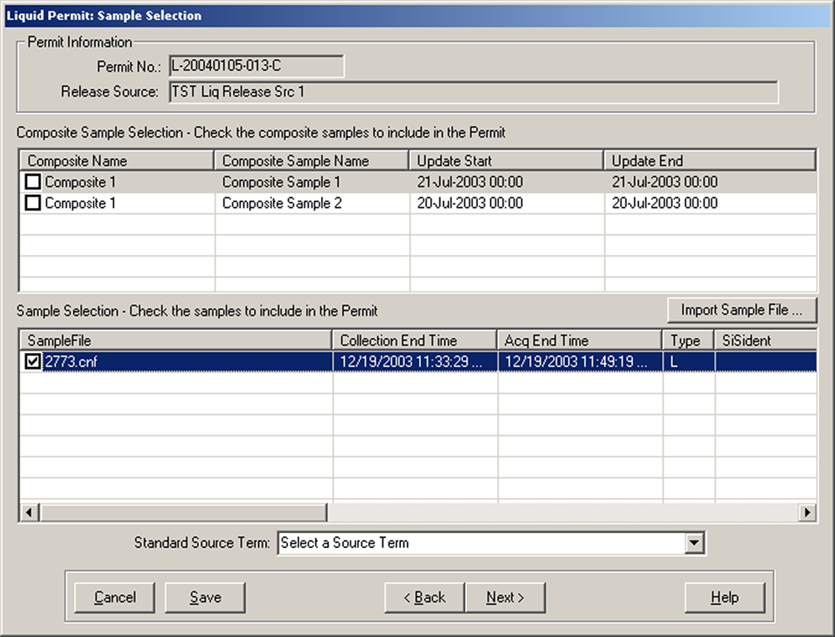Open the Help dialog
Image resolution: width=835 pixels, height=637 pixels.
pyautogui.click(x=724, y=597)
